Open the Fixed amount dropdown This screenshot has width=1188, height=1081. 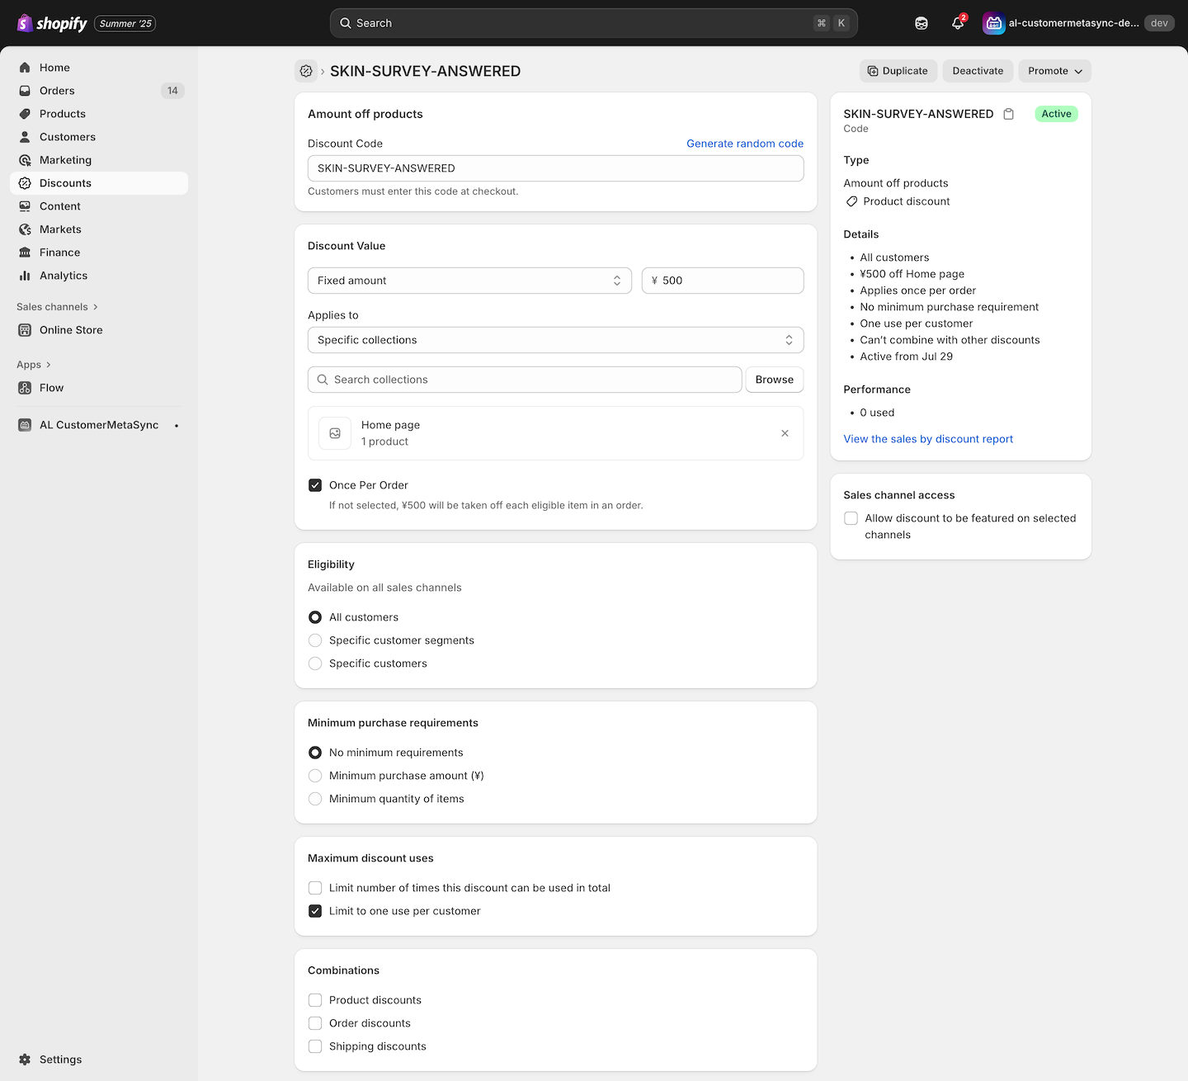[469, 281]
